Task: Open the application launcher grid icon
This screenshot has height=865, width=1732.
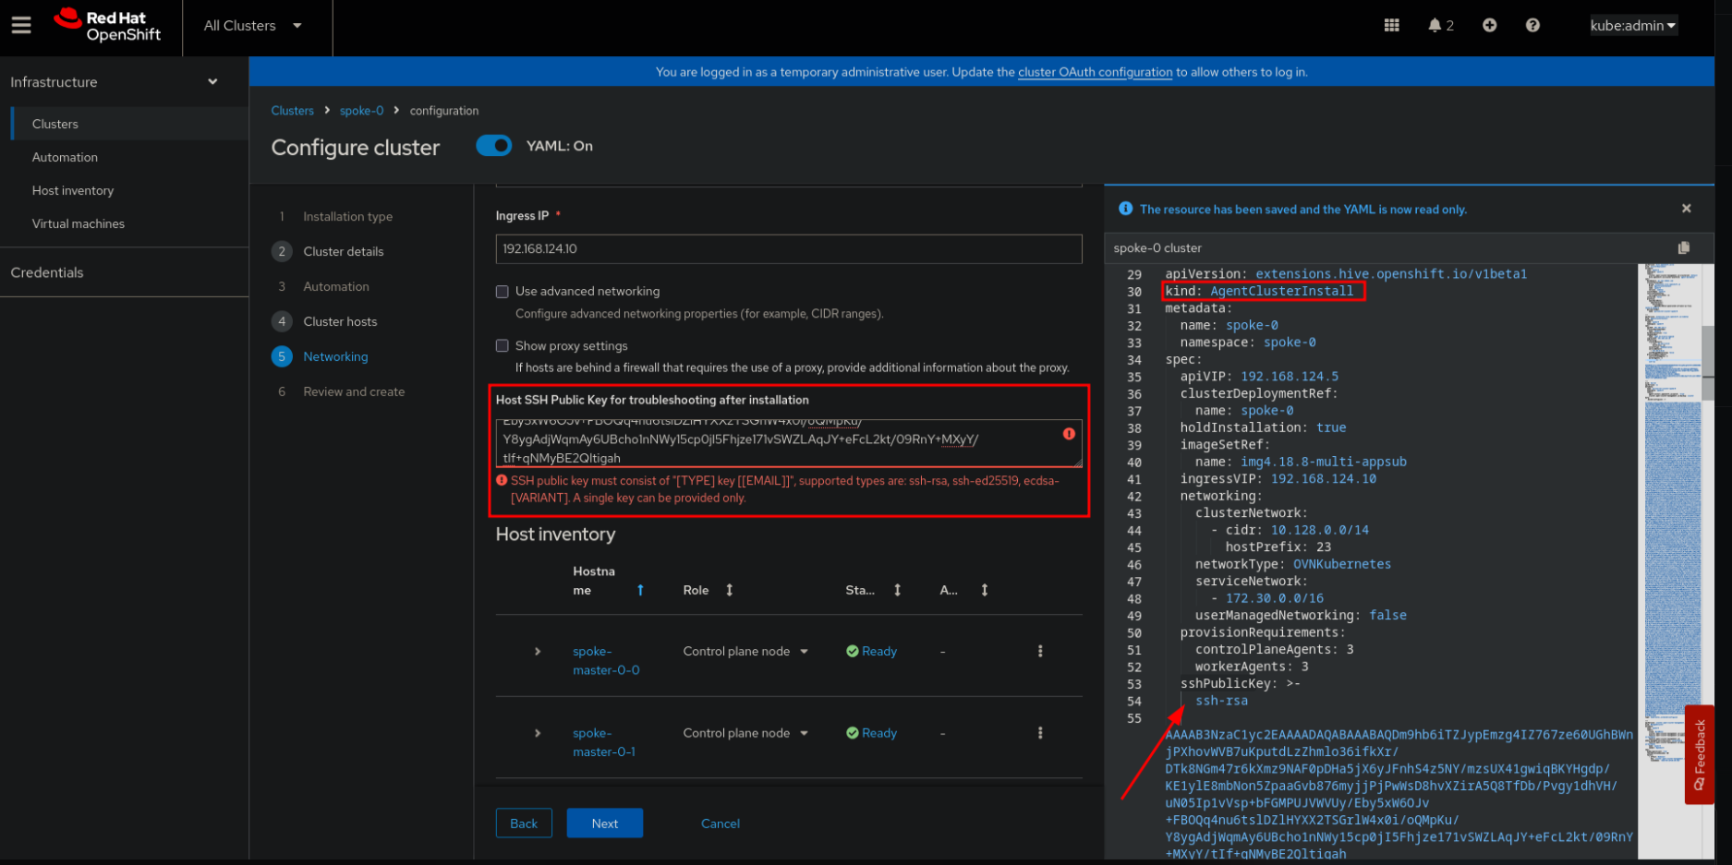Action: (x=1391, y=25)
